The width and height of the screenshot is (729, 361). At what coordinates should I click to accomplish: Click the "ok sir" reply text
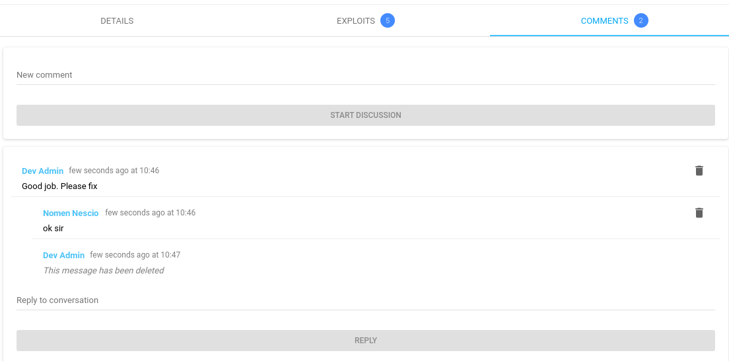[53, 229]
